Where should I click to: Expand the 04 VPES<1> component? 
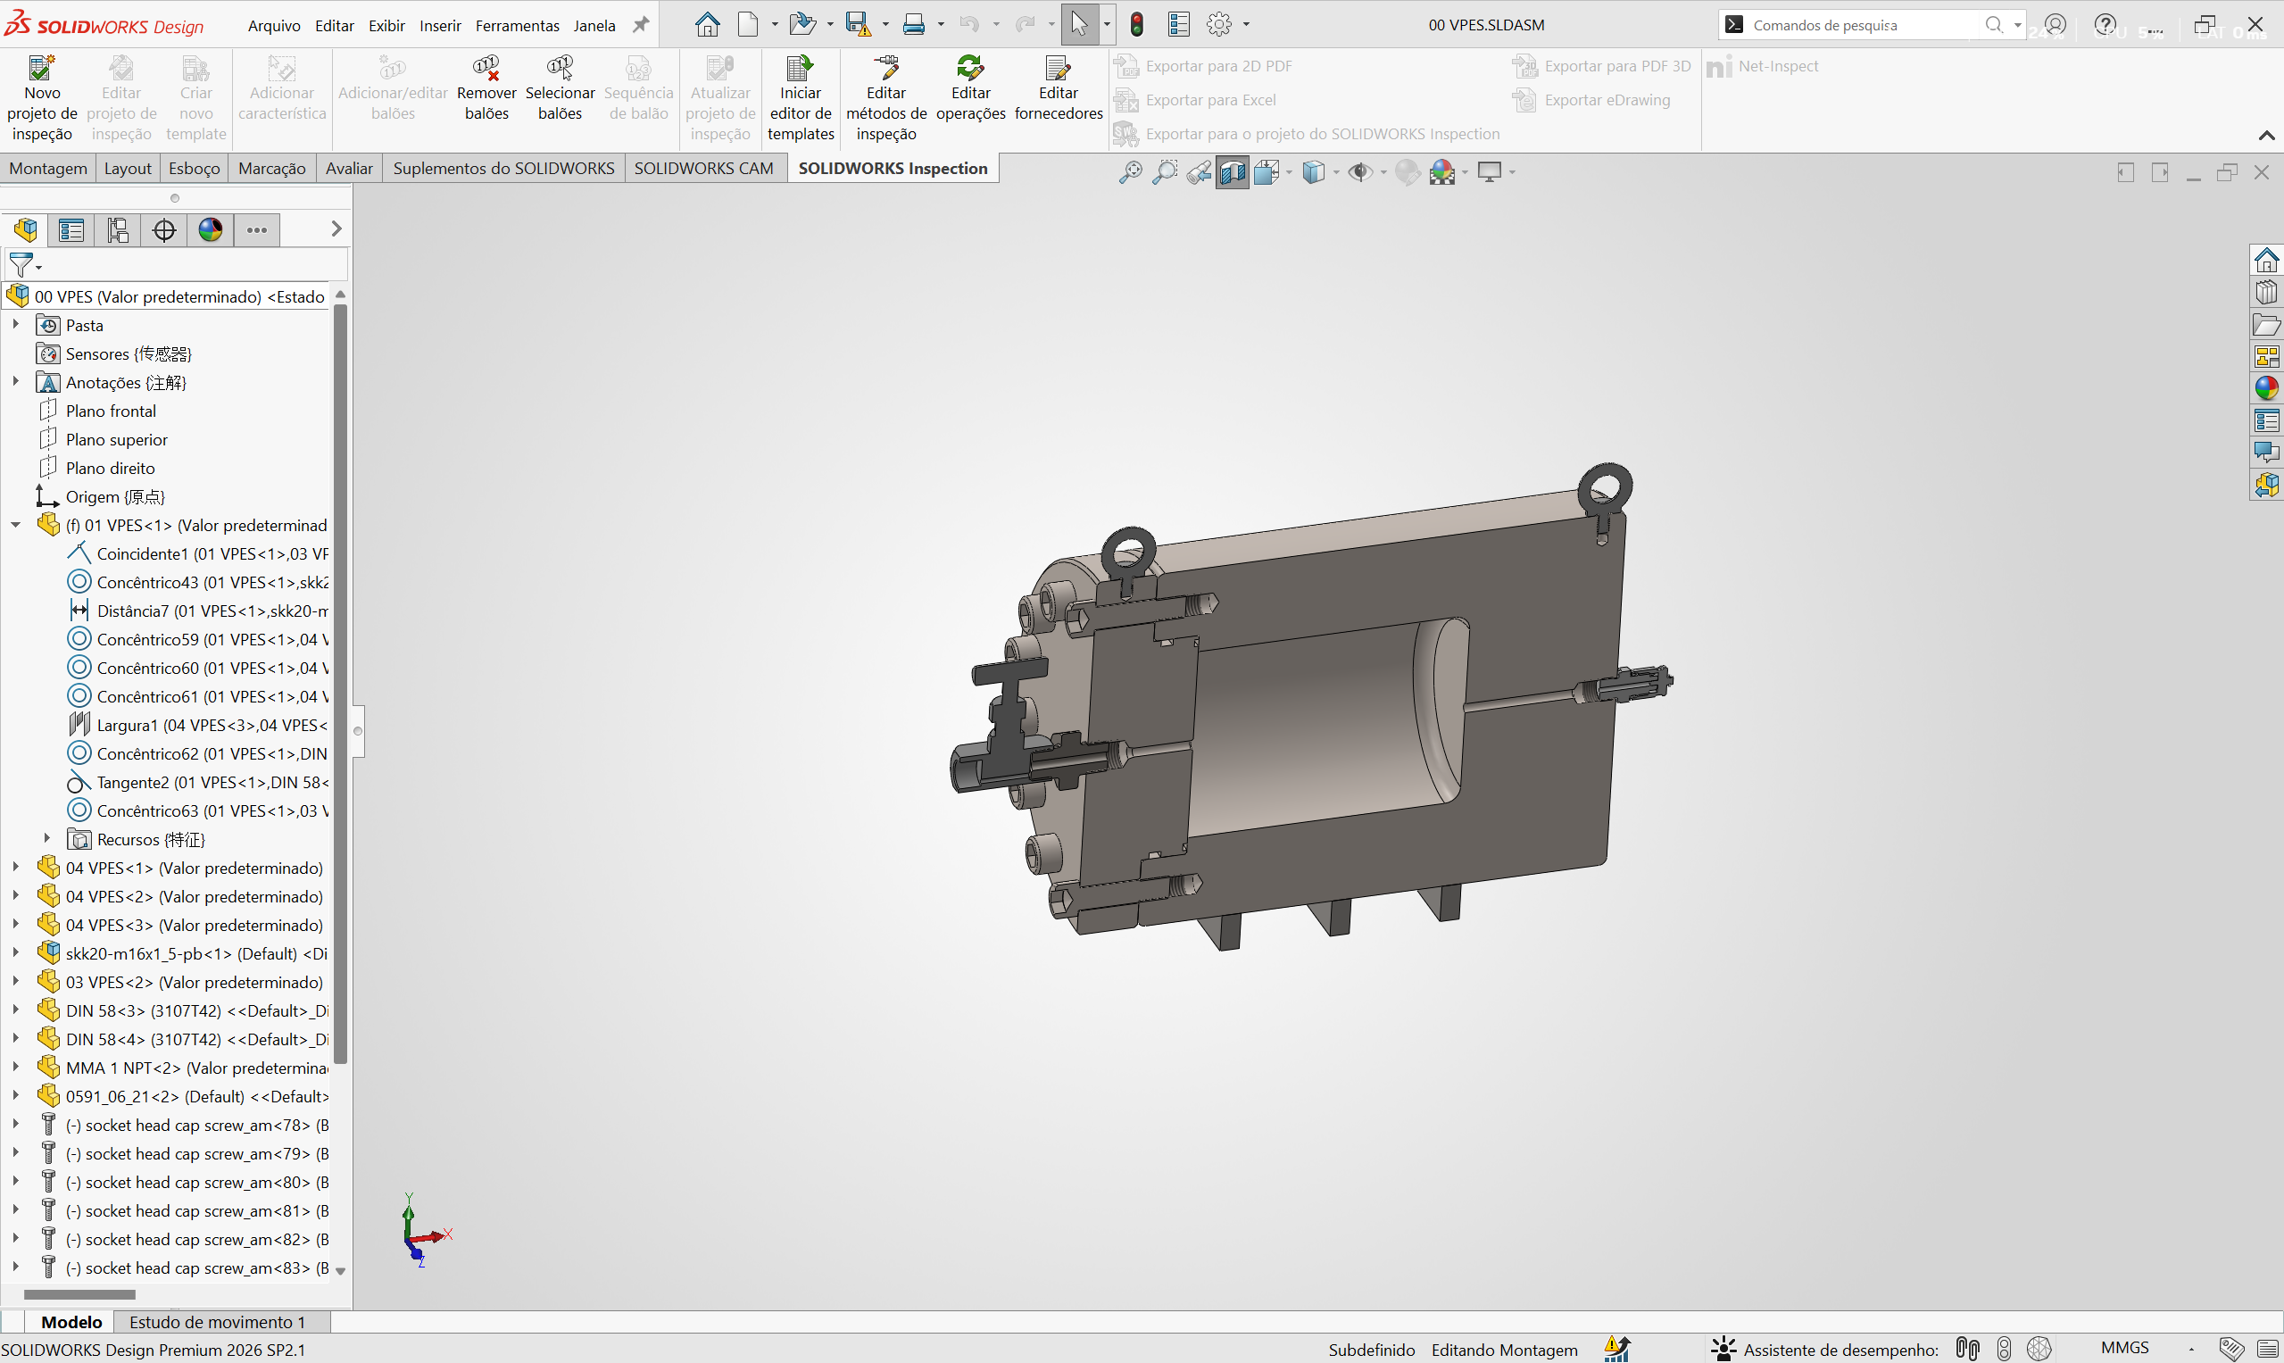click(15, 868)
